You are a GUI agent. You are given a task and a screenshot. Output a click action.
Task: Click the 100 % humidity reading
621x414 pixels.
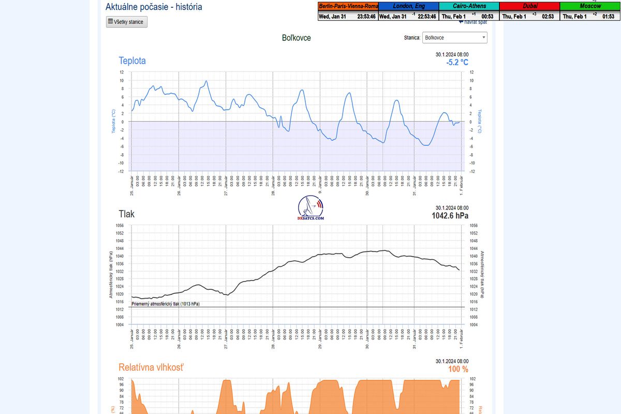pyautogui.click(x=457, y=369)
